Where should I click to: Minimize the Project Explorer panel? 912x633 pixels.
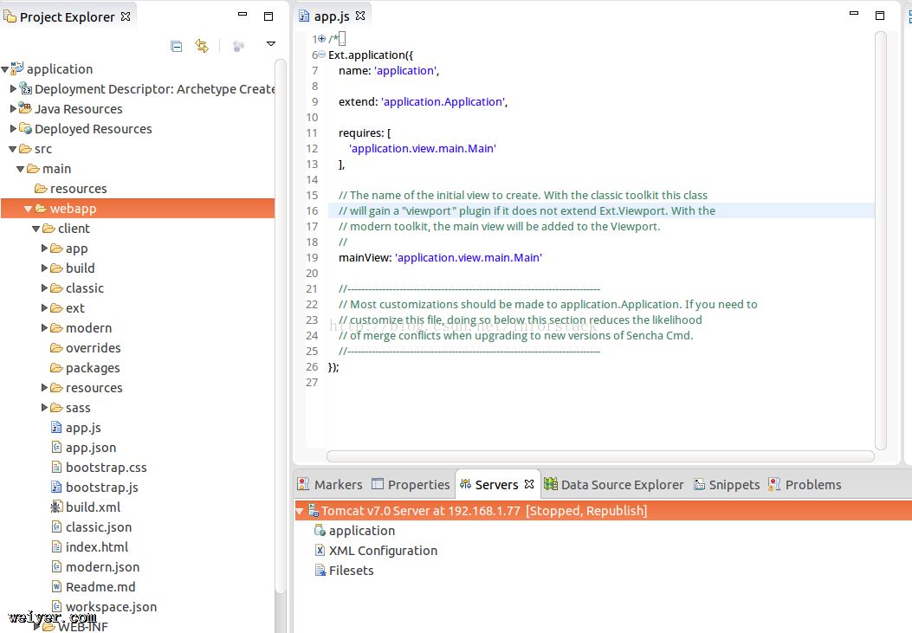(x=243, y=14)
